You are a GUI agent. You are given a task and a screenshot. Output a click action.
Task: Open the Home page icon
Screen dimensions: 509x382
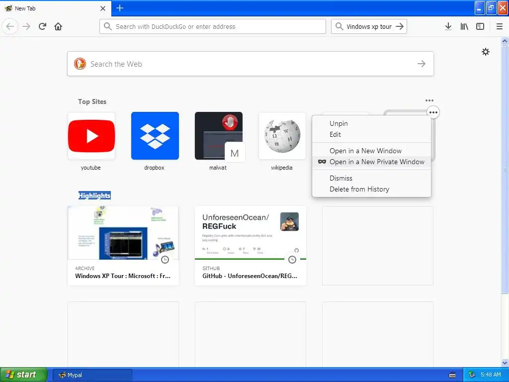[x=58, y=26]
